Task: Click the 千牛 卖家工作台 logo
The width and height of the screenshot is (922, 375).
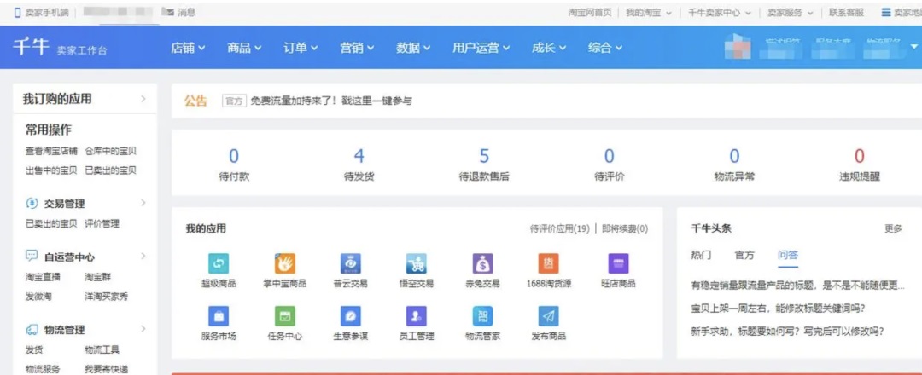Action: click(61, 48)
